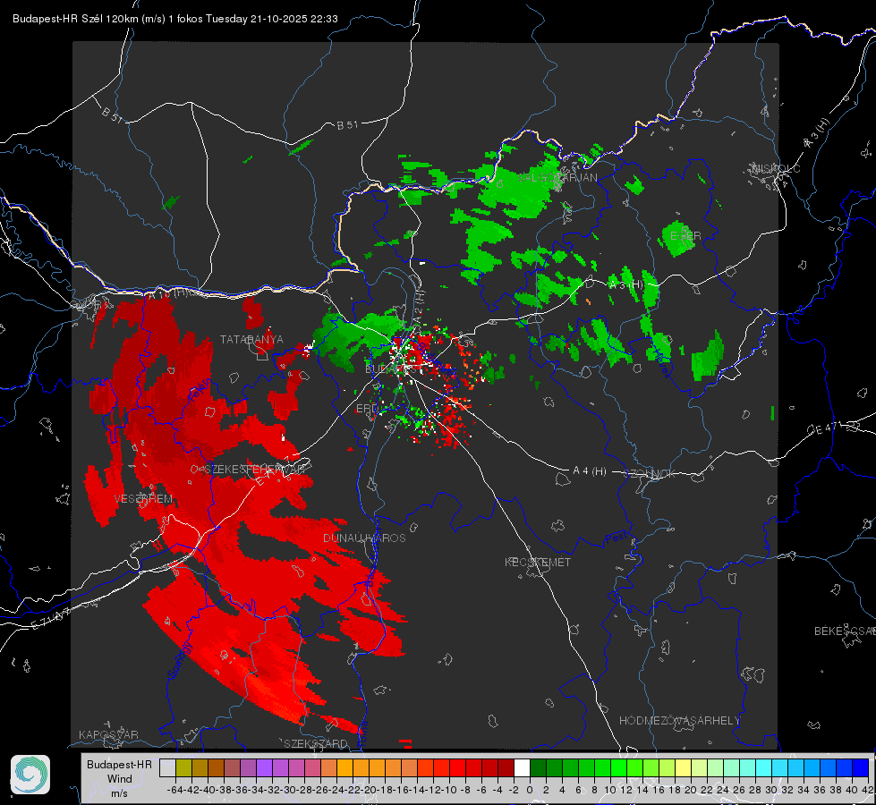Select the white legend swatch between -2 and 0
The height and width of the screenshot is (805, 876).
point(522,767)
